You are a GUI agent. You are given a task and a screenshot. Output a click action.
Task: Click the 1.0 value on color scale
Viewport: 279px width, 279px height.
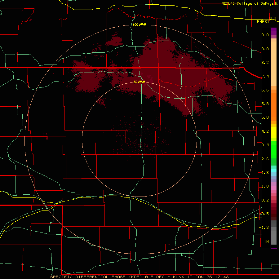coord(265,186)
